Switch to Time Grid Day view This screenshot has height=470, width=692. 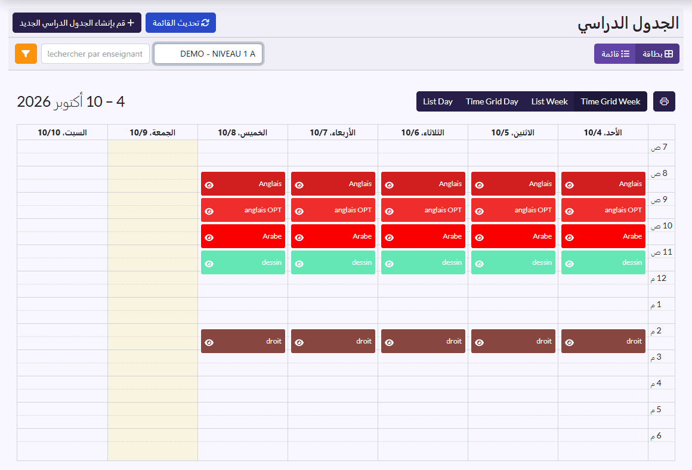492,101
